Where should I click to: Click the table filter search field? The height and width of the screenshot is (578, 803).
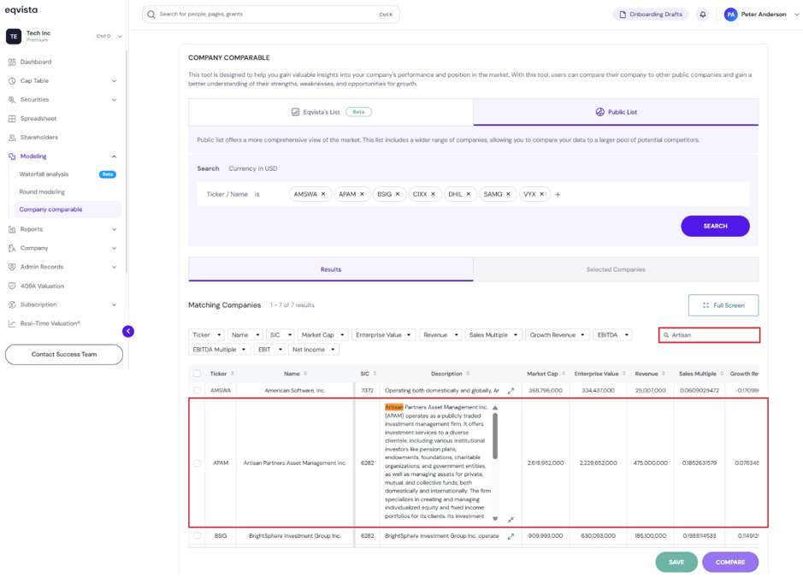point(709,335)
